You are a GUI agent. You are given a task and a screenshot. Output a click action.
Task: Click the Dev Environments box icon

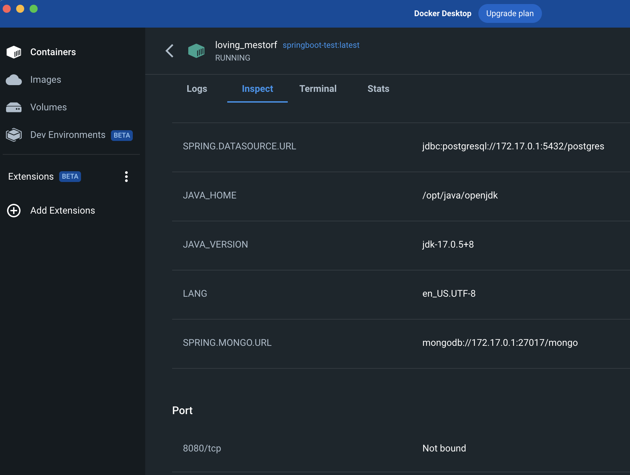tap(14, 135)
